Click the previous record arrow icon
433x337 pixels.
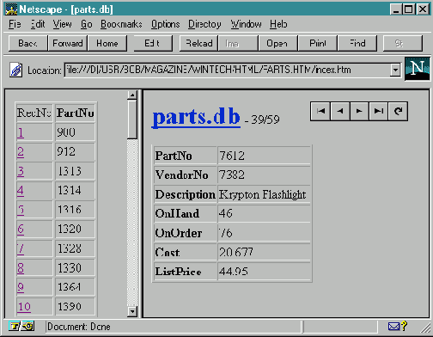coord(340,111)
